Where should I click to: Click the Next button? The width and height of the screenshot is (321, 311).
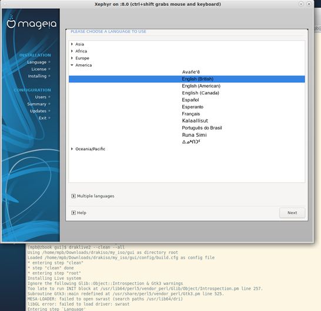[x=292, y=213]
